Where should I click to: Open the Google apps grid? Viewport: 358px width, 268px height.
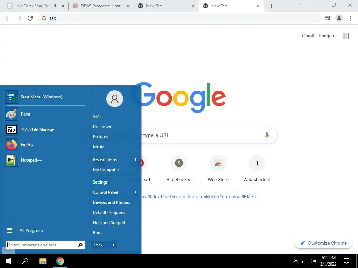(346, 36)
